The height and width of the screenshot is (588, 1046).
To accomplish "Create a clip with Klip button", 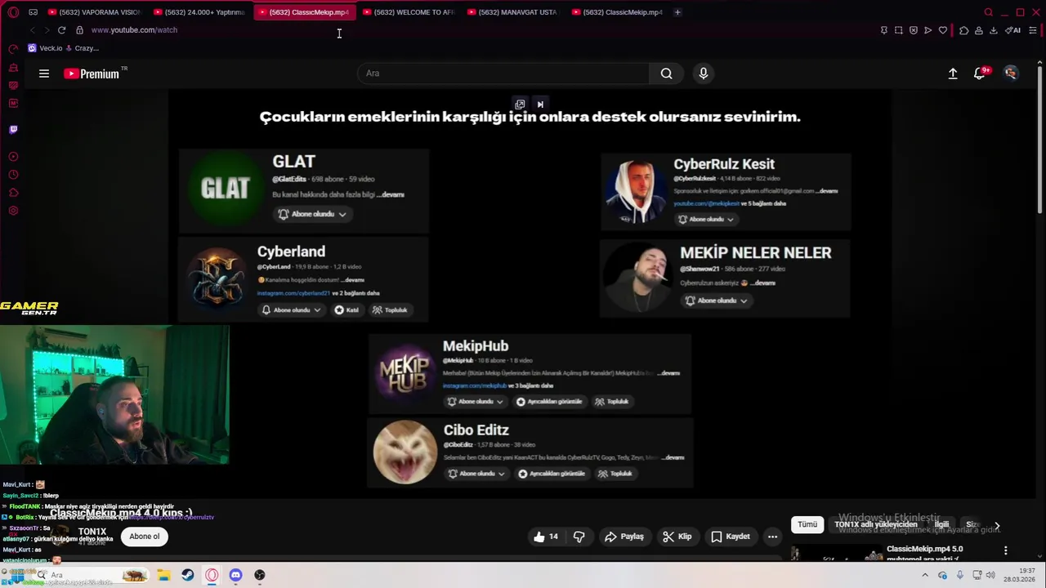I will point(677,537).
